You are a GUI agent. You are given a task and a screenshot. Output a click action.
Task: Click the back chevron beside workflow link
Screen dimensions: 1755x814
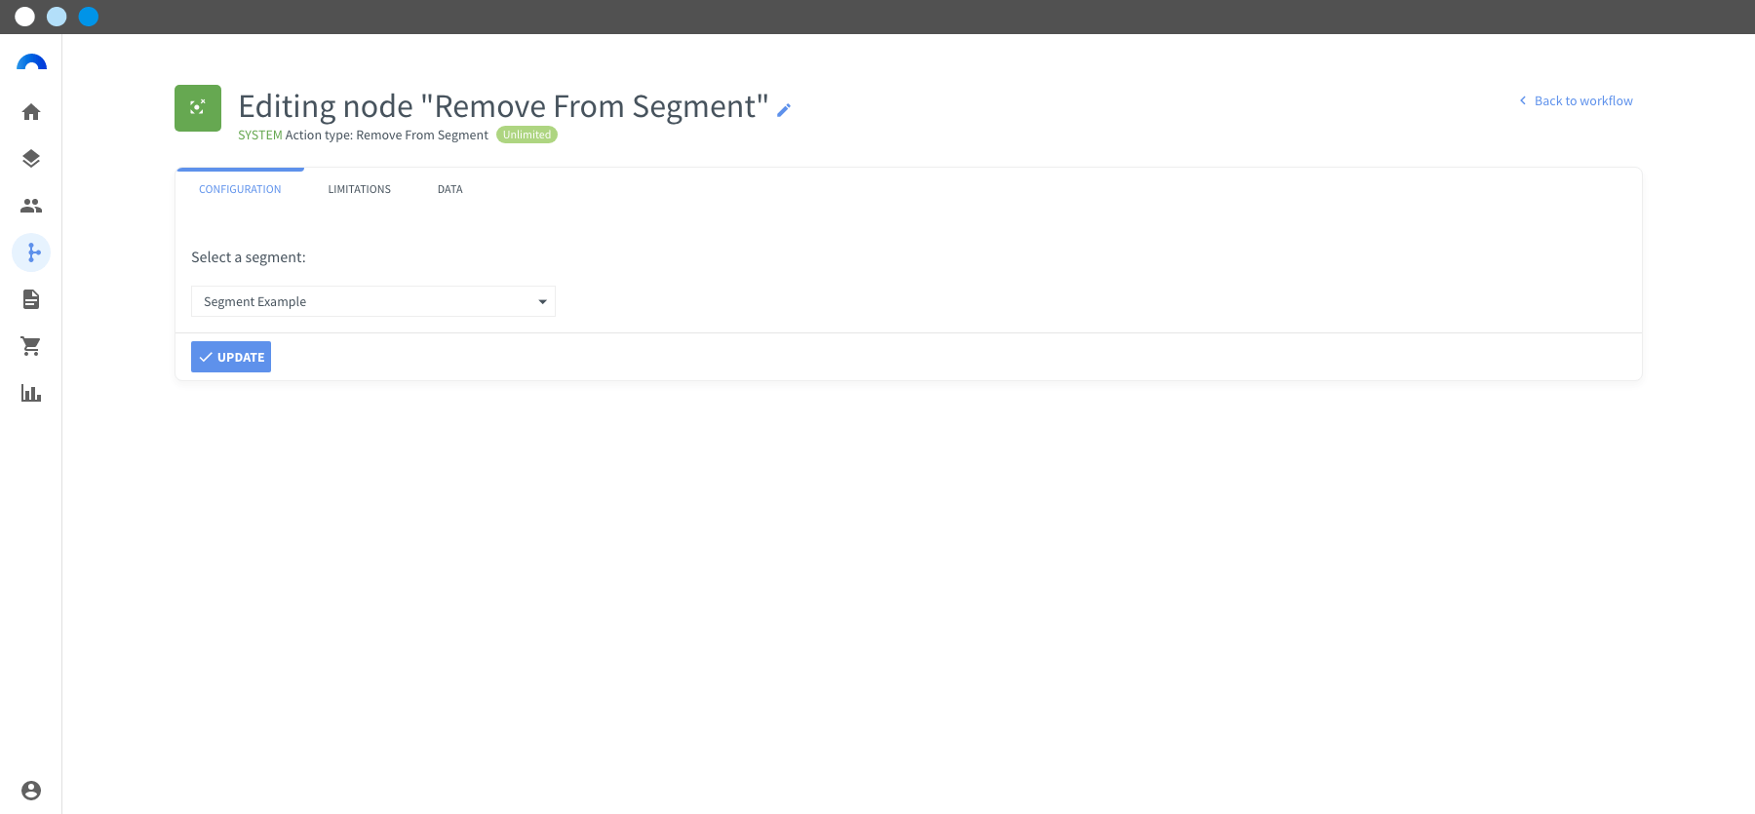tap(1523, 100)
